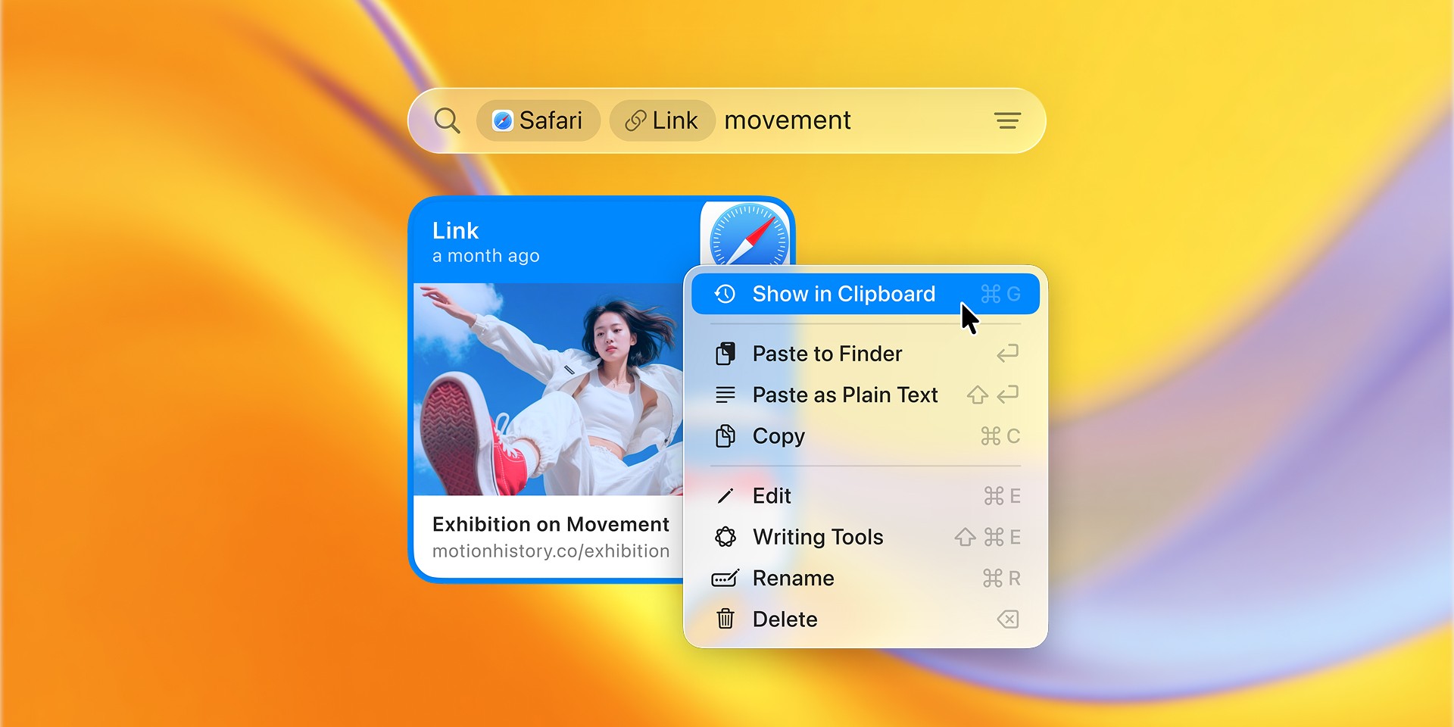Click the jumping woman preview thumbnail
Screen dimensions: 1454x727
tap(548, 389)
